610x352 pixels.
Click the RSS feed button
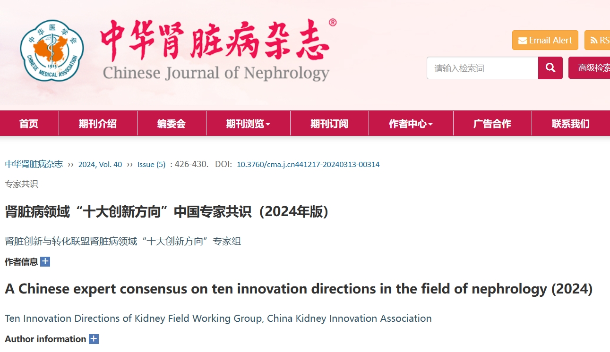(x=598, y=40)
